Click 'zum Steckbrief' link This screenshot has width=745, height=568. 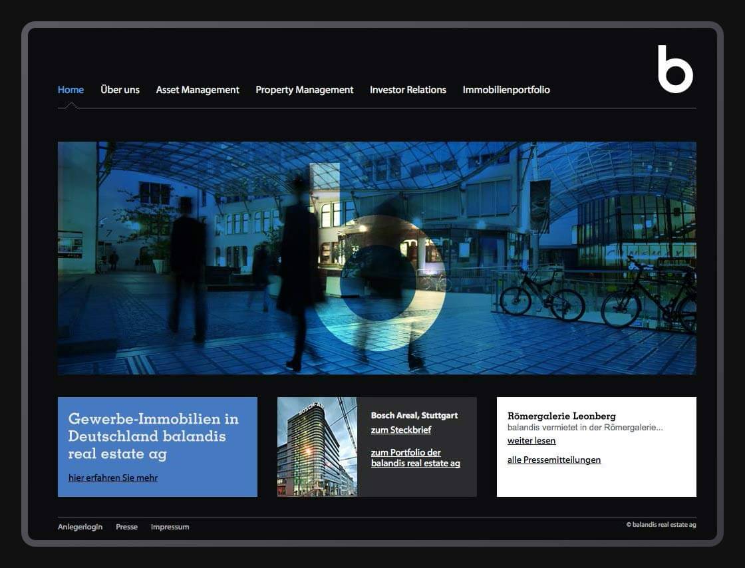tap(400, 430)
